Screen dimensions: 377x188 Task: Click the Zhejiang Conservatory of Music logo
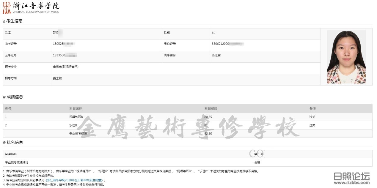31,7
